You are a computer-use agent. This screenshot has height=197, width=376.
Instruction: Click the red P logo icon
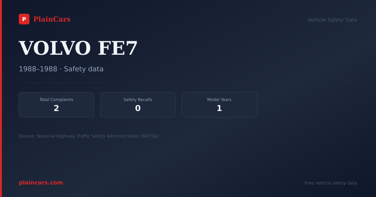pos(24,19)
